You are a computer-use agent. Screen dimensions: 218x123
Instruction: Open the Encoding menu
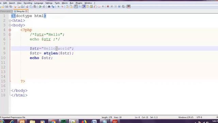[x=28, y=3]
